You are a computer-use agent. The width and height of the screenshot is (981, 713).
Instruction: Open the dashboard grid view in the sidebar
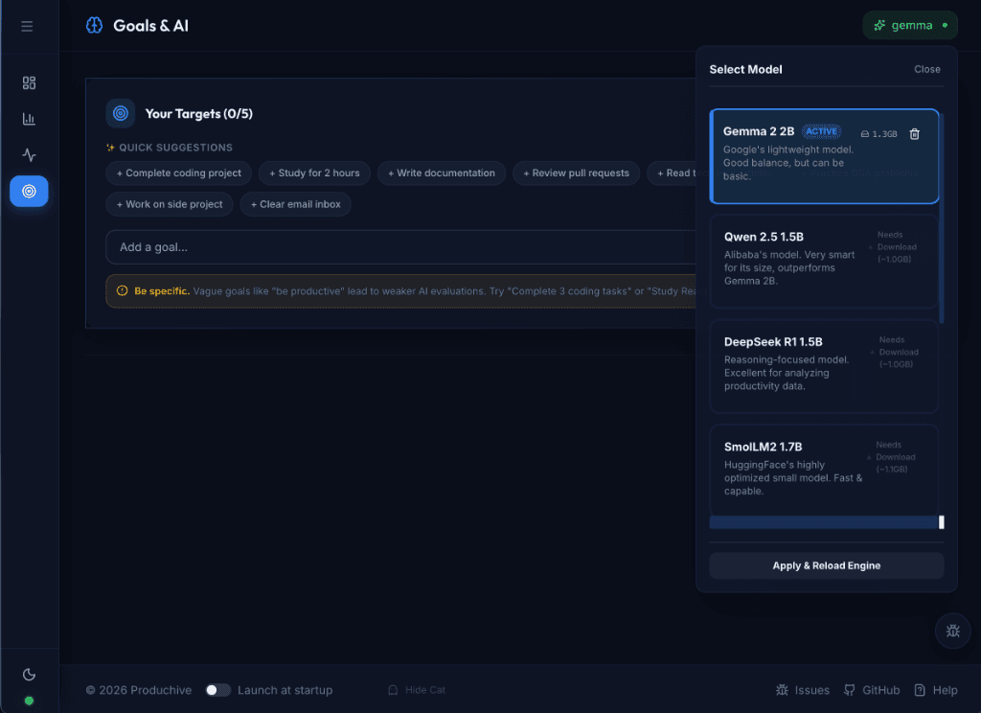click(x=29, y=82)
